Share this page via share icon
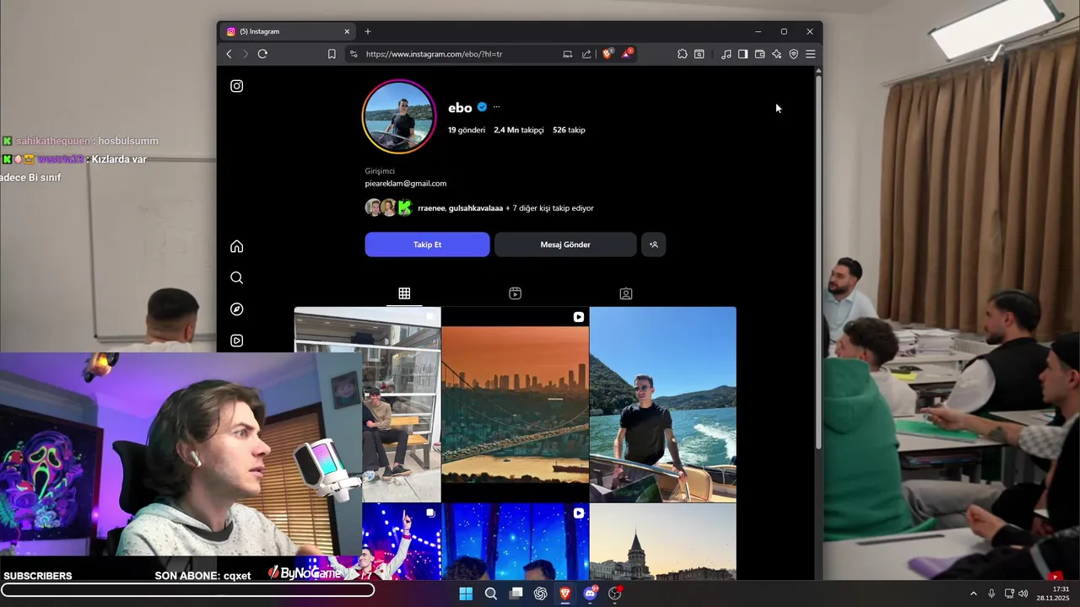 point(586,54)
